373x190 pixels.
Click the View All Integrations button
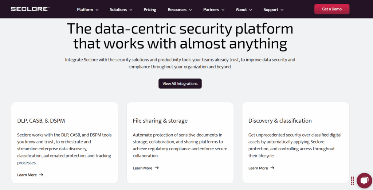point(180,84)
